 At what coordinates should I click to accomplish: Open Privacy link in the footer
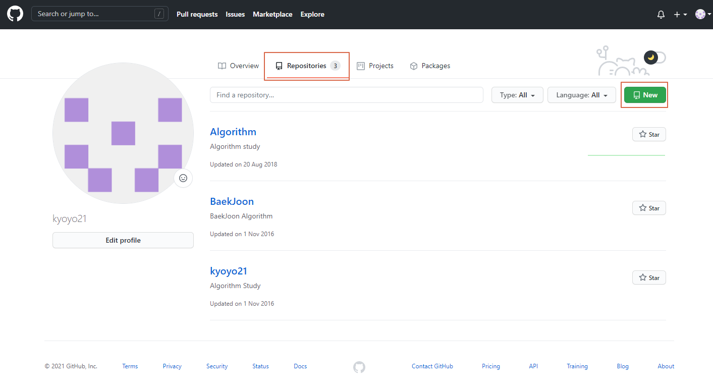click(172, 366)
